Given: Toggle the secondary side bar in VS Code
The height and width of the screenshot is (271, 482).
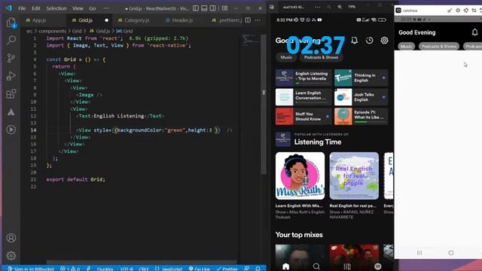Looking at the screenshot, I should [212, 8].
